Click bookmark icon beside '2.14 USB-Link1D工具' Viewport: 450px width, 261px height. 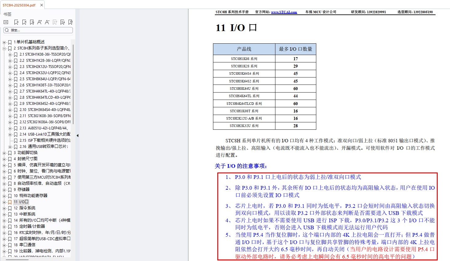(16, 134)
